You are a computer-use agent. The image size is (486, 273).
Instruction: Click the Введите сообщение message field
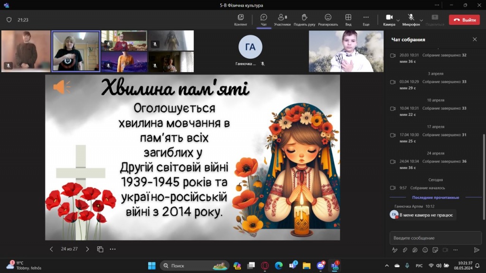click(x=434, y=238)
